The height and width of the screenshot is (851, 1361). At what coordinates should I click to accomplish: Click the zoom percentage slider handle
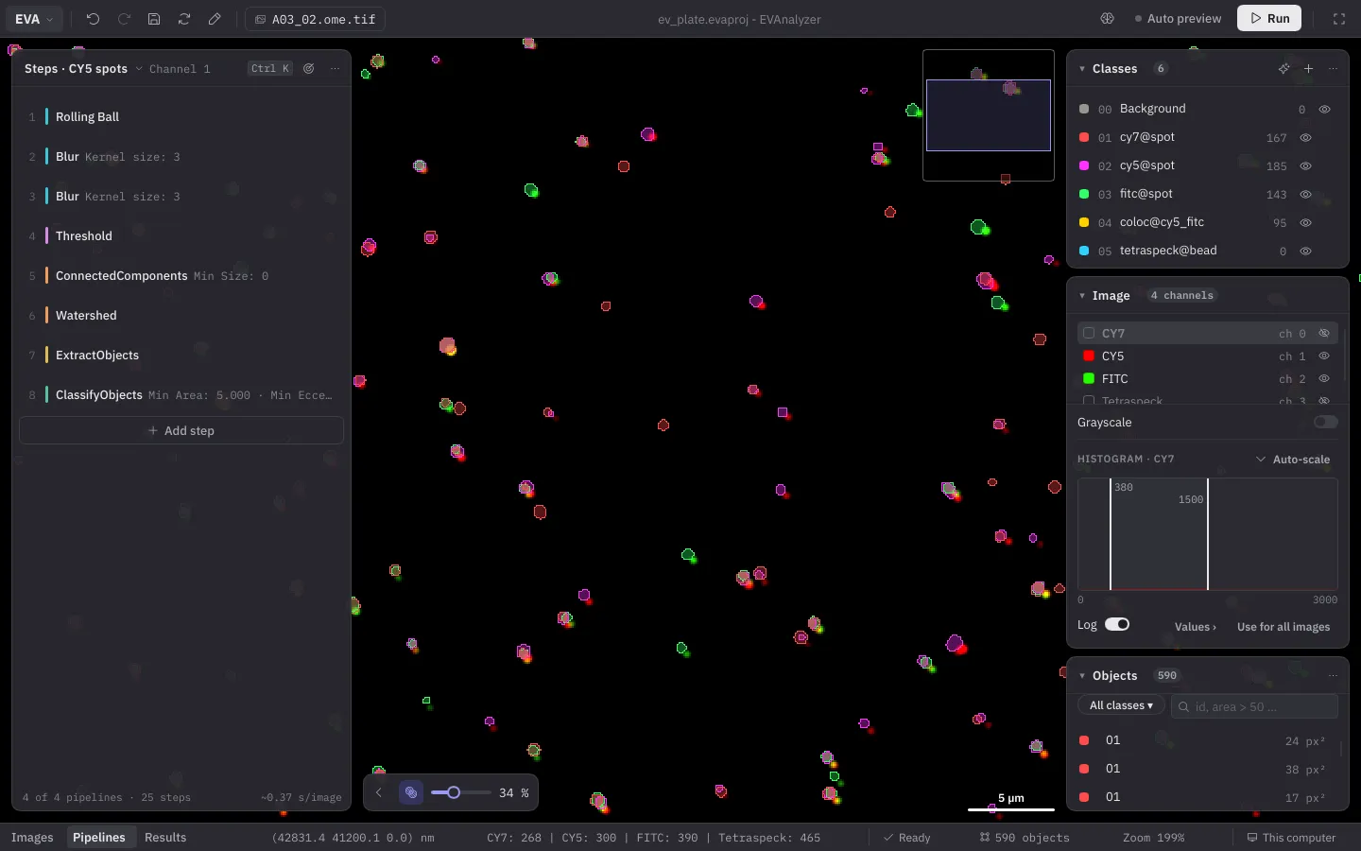coord(454,792)
